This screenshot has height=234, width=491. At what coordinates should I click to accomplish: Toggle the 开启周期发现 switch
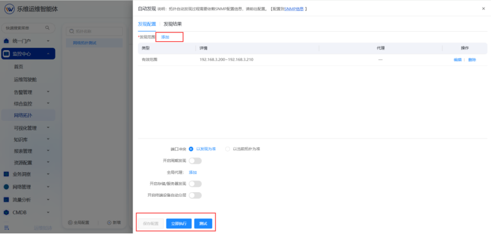point(195,161)
